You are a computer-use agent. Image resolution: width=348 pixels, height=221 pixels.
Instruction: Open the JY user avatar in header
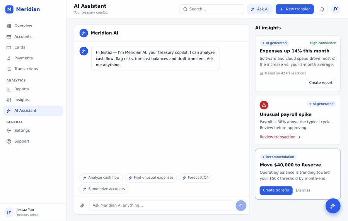pyautogui.click(x=336, y=9)
